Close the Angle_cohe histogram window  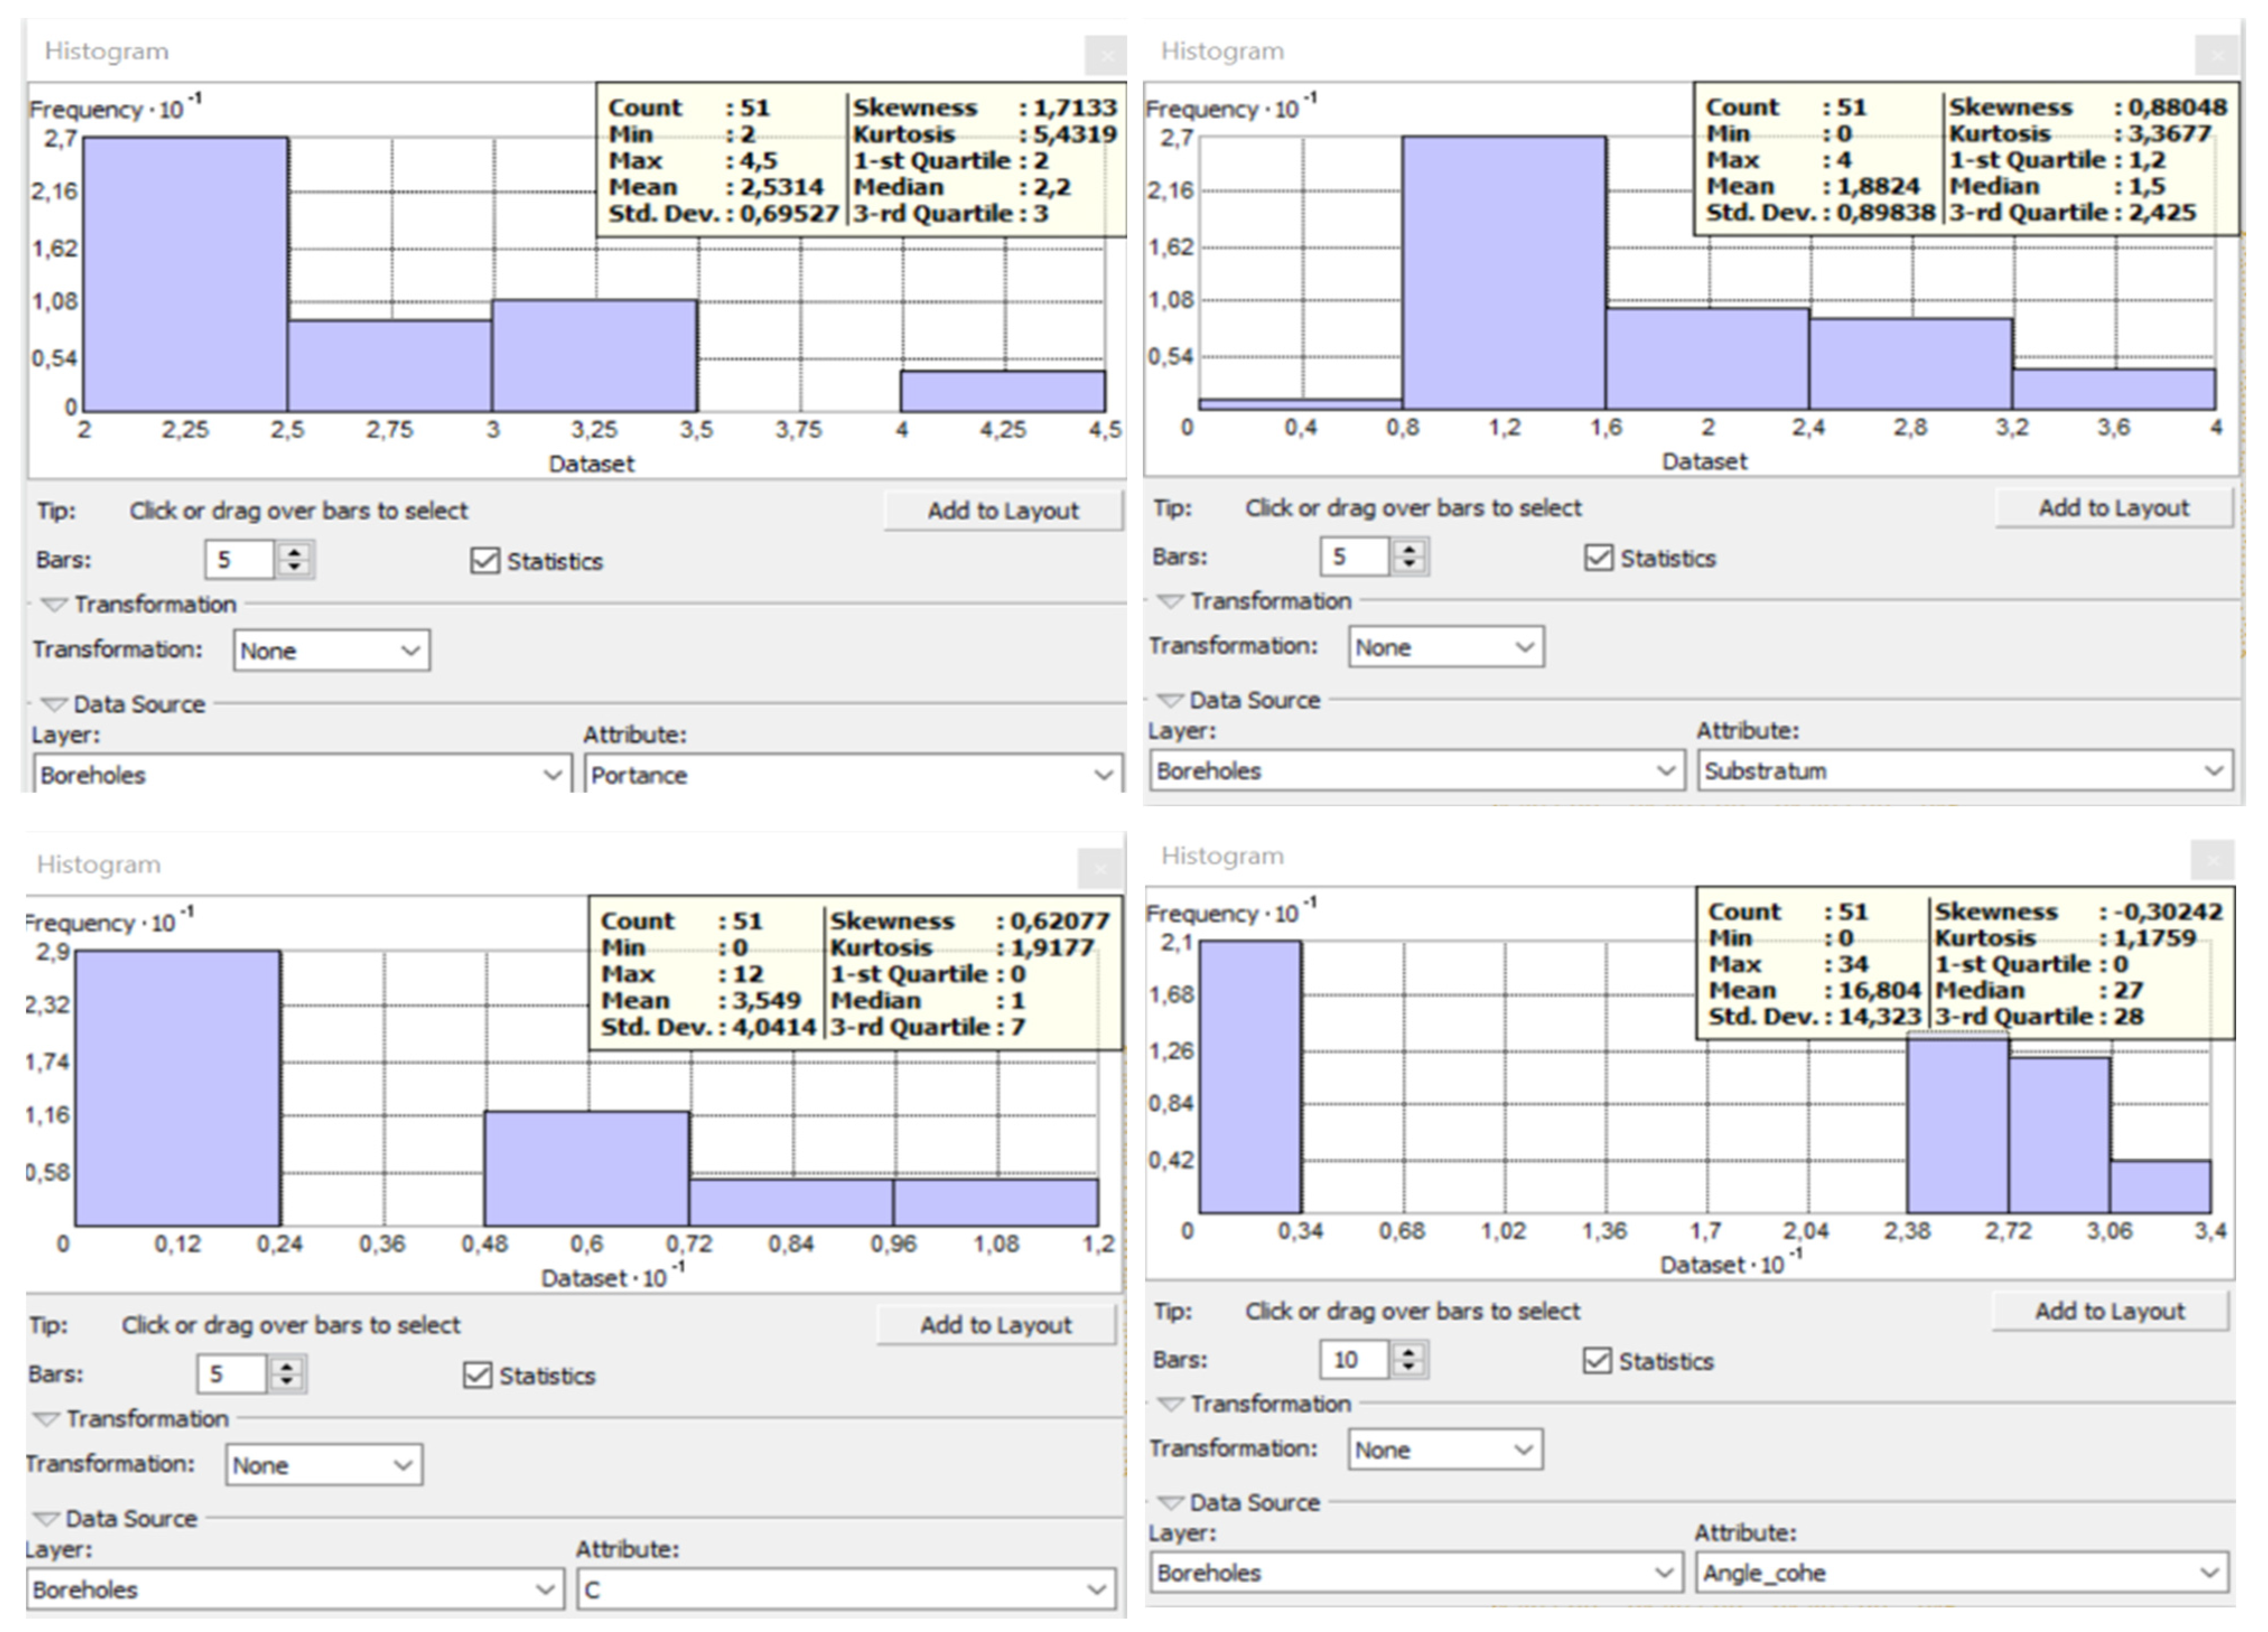pyautogui.click(x=2212, y=859)
